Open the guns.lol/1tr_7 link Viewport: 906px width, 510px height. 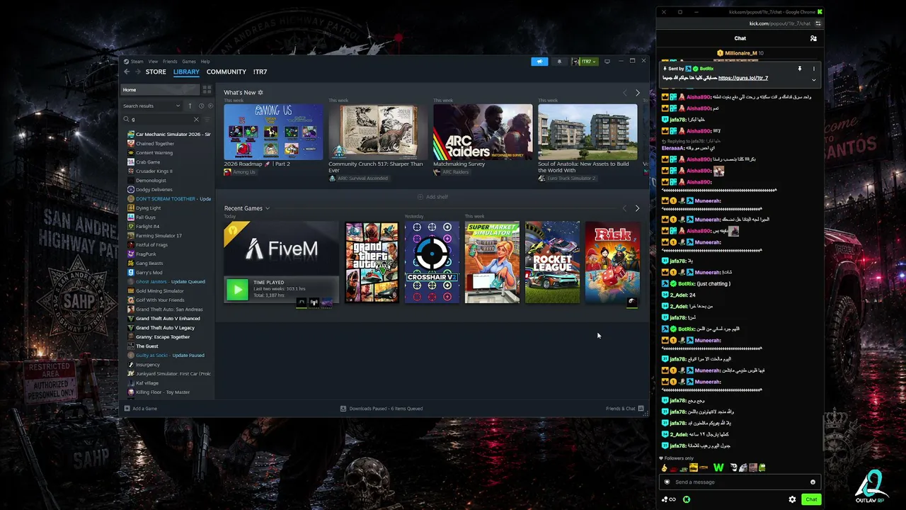tap(743, 78)
